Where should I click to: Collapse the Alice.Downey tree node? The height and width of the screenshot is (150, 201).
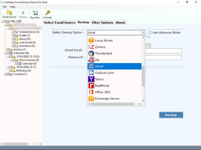(11, 60)
